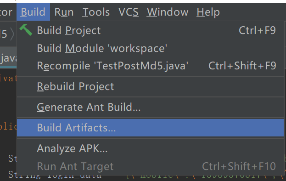Click the Ctrl+Shift+F9 shortcut text
286x181 pixels.
click(242, 66)
